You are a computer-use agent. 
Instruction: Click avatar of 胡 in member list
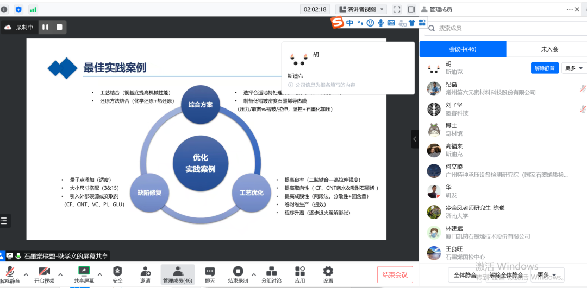tap(434, 68)
